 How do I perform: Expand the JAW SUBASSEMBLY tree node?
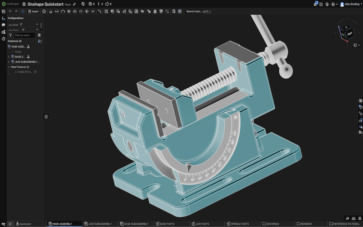(9, 62)
